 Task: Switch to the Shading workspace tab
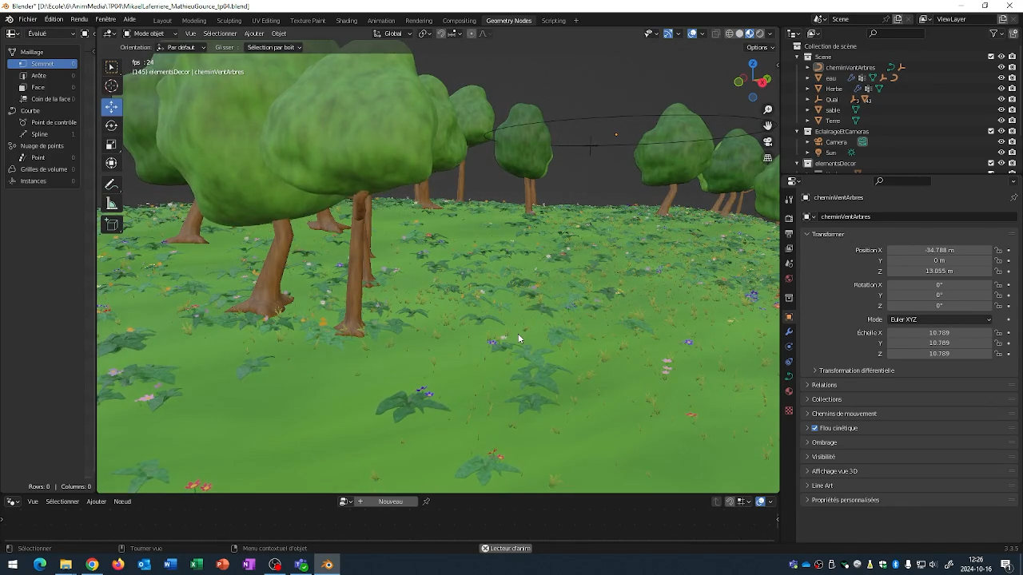coord(346,21)
